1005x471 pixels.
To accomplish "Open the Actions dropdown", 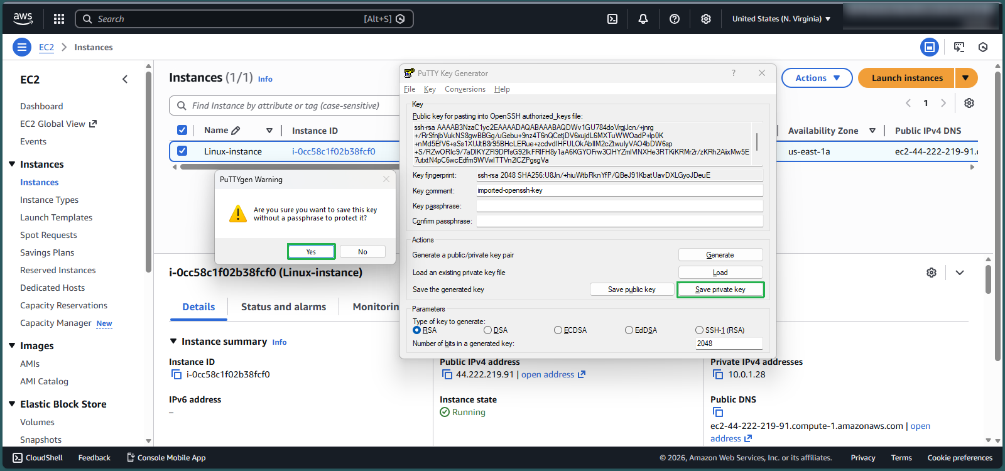I will [x=817, y=78].
